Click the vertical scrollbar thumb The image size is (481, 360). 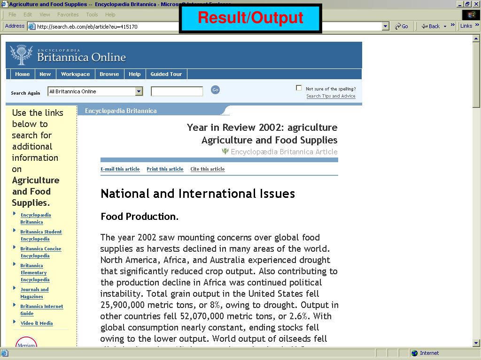[476, 75]
